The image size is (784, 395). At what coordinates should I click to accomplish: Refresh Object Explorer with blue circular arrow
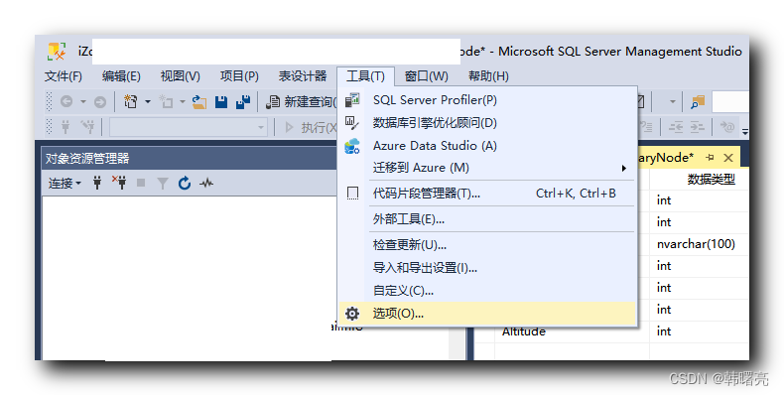tap(185, 183)
